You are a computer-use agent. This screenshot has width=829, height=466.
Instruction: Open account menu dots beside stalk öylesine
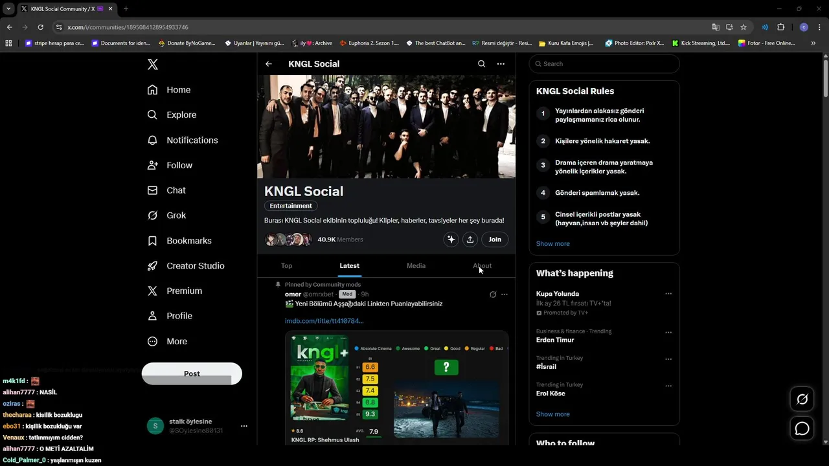click(x=244, y=426)
